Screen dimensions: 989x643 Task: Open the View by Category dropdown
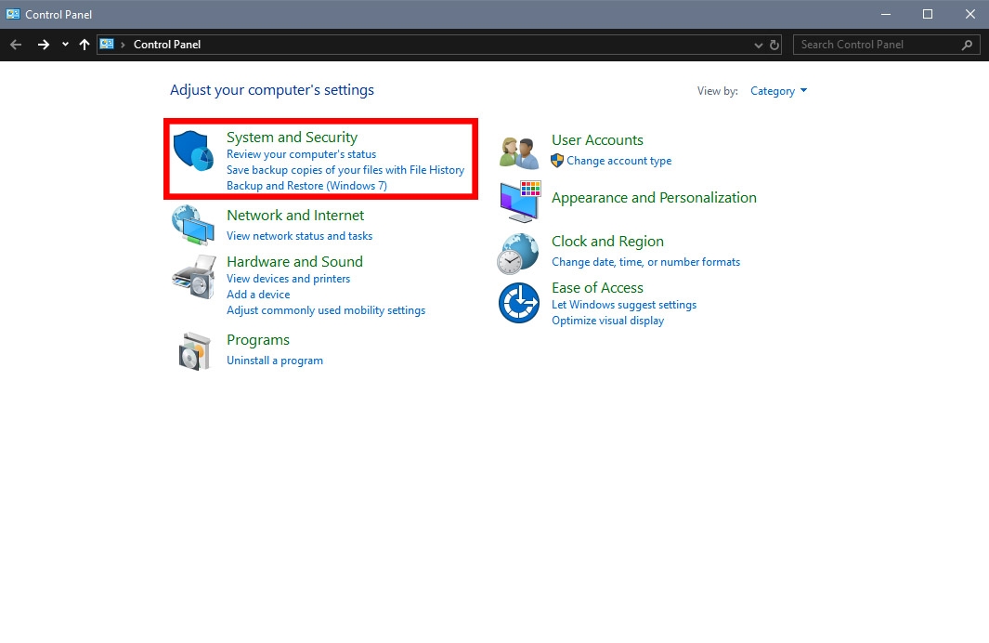click(778, 91)
